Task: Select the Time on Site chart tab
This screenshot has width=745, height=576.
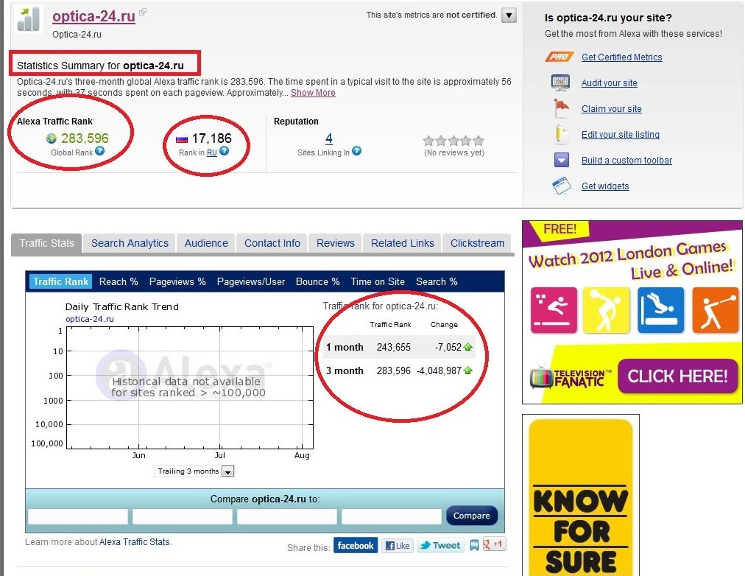Action: [x=378, y=281]
